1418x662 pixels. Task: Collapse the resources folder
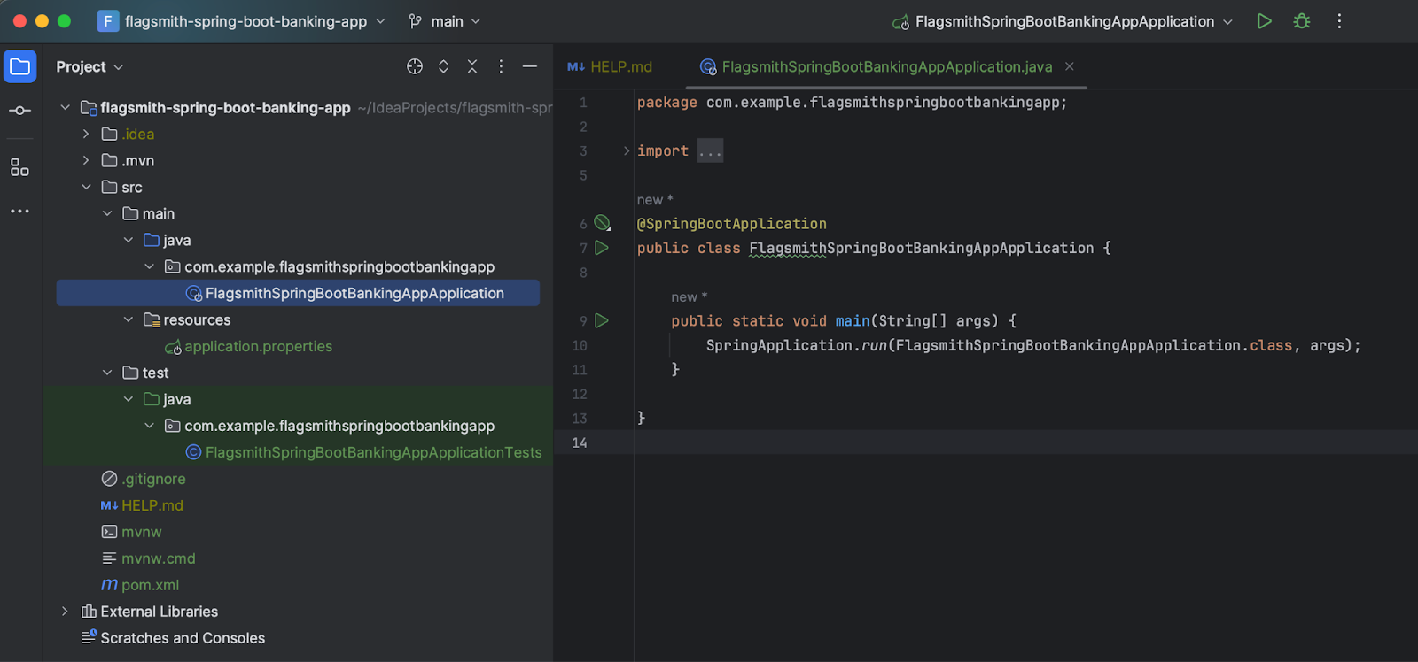(129, 319)
